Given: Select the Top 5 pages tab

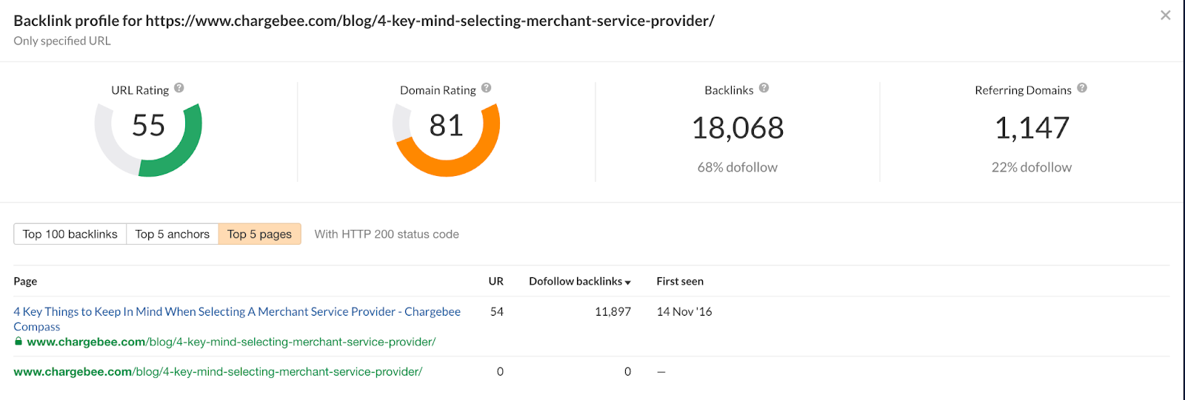Looking at the screenshot, I should (x=260, y=234).
